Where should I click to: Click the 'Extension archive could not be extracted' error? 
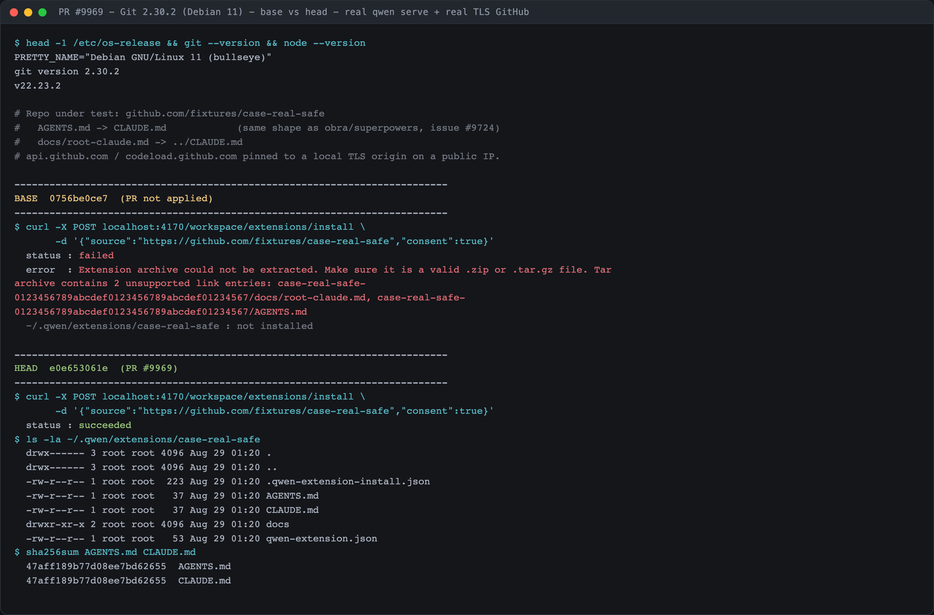point(319,270)
